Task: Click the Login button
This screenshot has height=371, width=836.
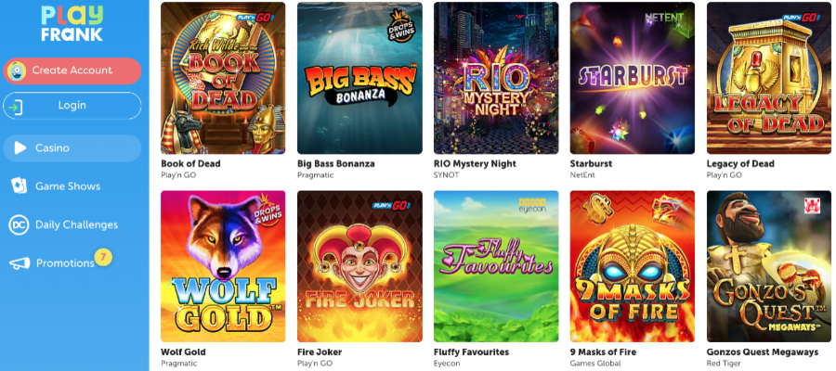Action: tap(72, 106)
